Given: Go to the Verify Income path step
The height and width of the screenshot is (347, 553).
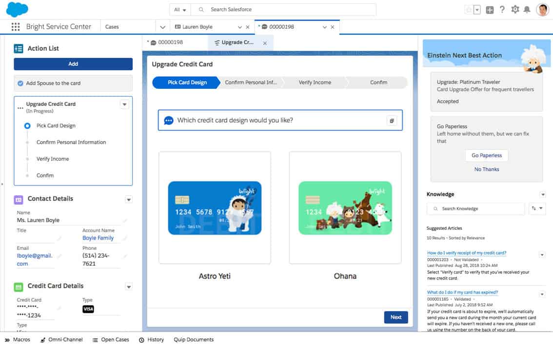Looking at the screenshot, I should point(315,82).
